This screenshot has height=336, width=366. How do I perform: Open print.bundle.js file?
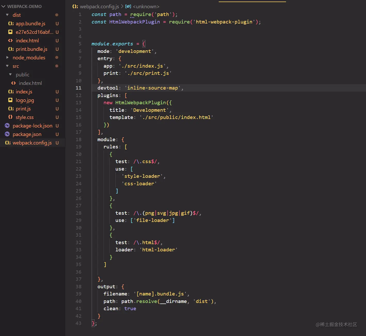click(31, 49)
